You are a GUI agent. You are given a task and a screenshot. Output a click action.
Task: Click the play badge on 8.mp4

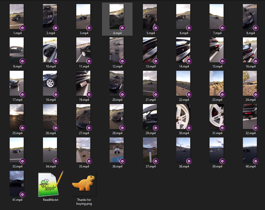click(256, 28)
